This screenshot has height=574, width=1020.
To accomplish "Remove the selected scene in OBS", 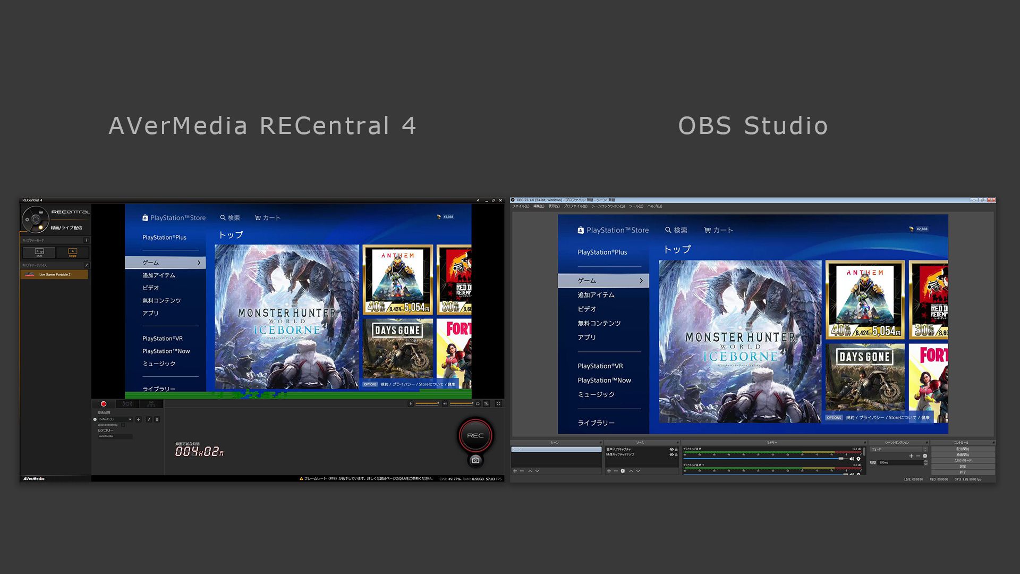I will [x=522, y=471].
